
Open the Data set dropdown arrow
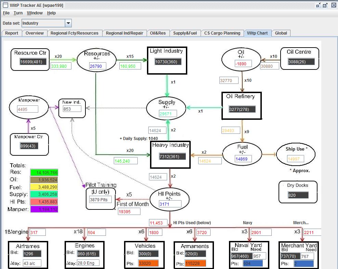(68, 23)
